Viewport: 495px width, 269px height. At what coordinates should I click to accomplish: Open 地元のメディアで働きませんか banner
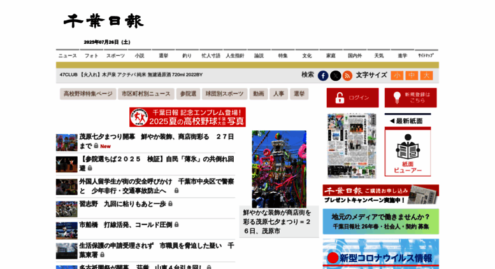(381, 221)
